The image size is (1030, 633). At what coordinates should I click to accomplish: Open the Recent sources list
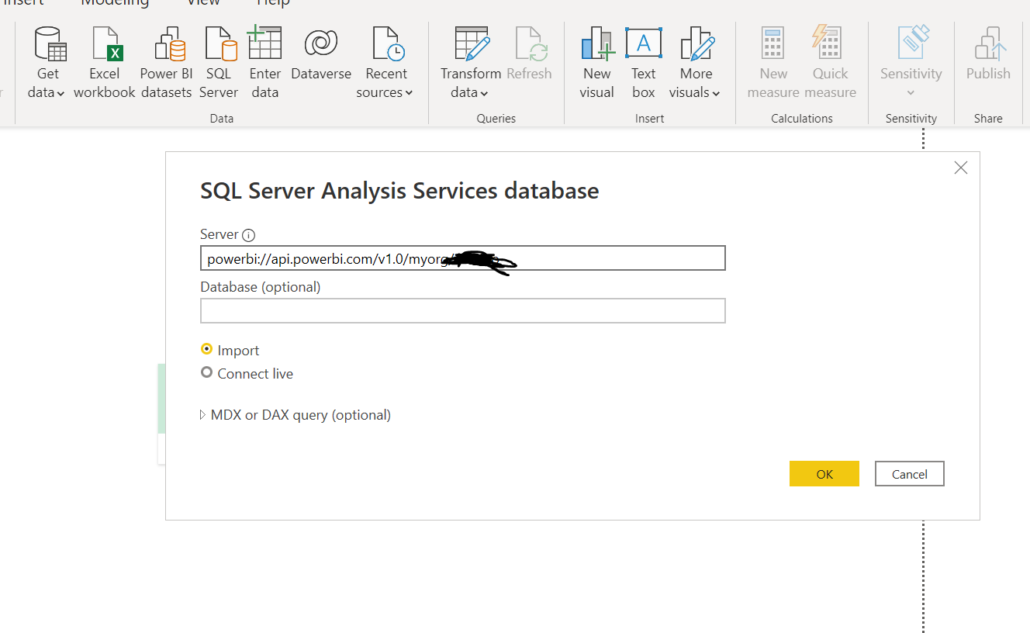coord(385,64)
